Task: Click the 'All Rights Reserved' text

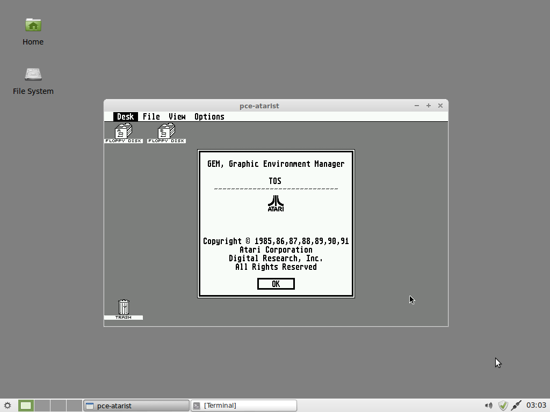Action: [276, 267]
